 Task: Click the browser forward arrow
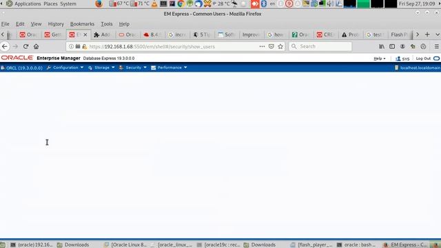[x=15, y=46]
